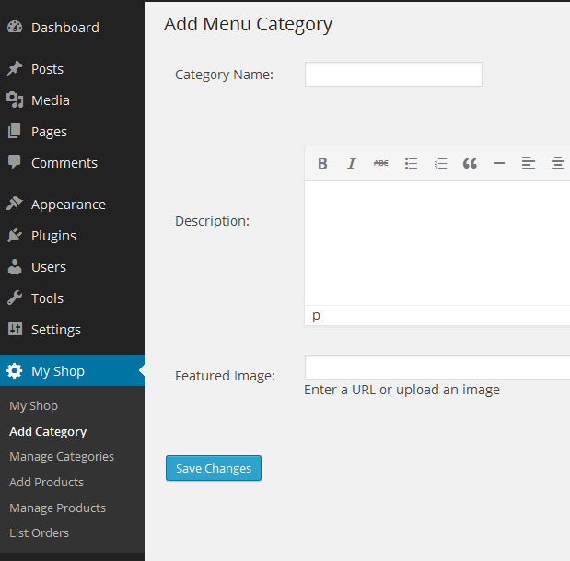570x561 pixels.
Task: Click the 'Description:' label
Action: [x=213, y=221]
